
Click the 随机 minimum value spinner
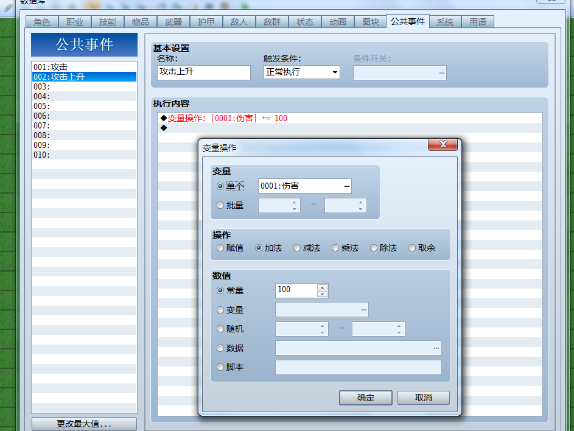tap(302, 329)
